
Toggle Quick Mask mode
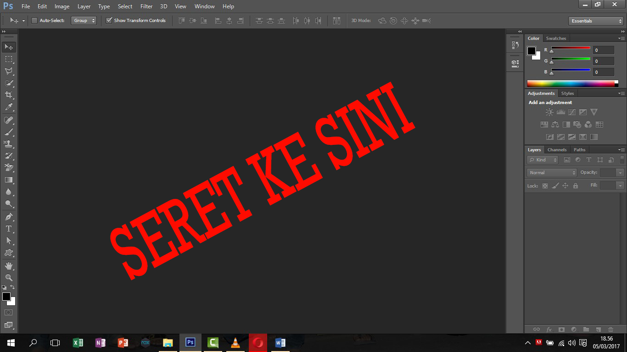click(9, 312)
